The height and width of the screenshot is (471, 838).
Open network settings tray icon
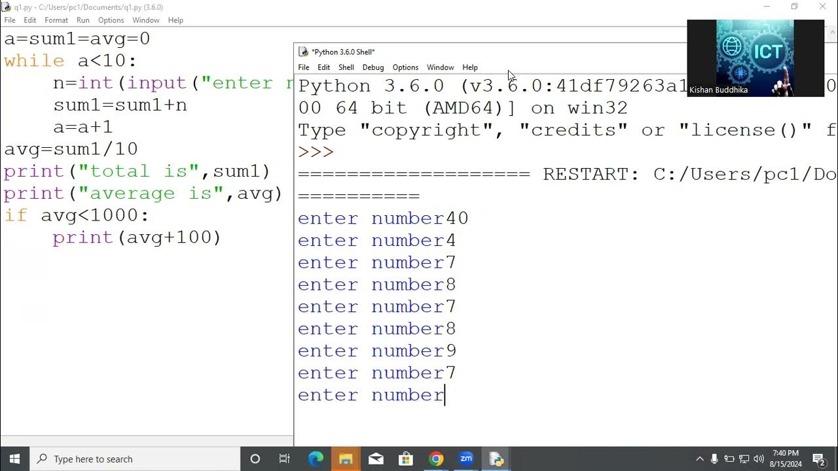pyautogui.click(x=744, y=459)
